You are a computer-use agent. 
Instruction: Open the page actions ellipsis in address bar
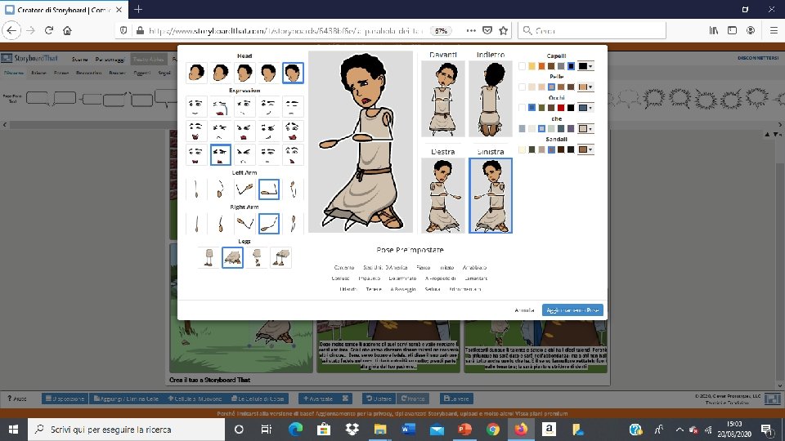point(471,30)
